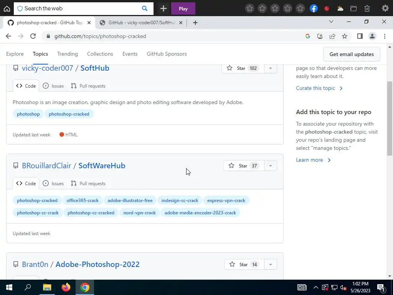Close the vicky-coder007/SoftHub tab
This screenshot has width=393, height=295.
coord(181,23)
